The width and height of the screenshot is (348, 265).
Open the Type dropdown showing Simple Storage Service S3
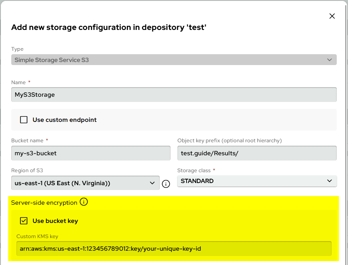tap(173, 59)
